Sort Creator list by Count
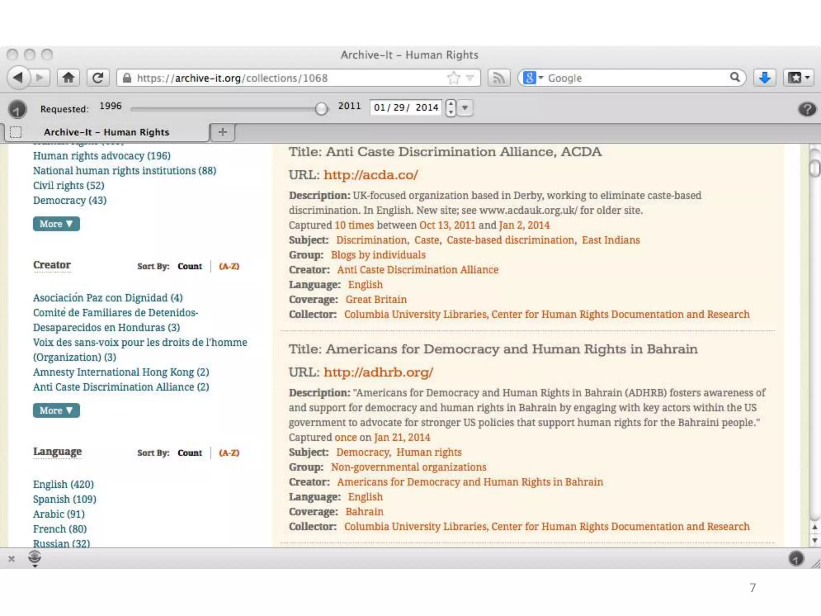Viewport: 821px width, 616px height. coord(190,266)
